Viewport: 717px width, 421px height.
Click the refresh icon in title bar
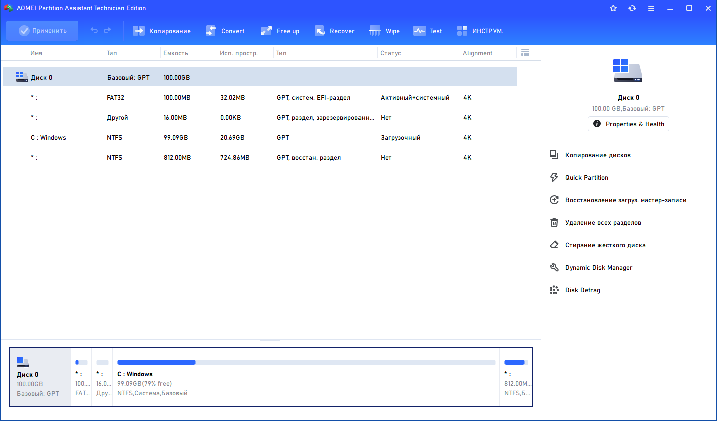pyautogui.click(x=632, y=8)
